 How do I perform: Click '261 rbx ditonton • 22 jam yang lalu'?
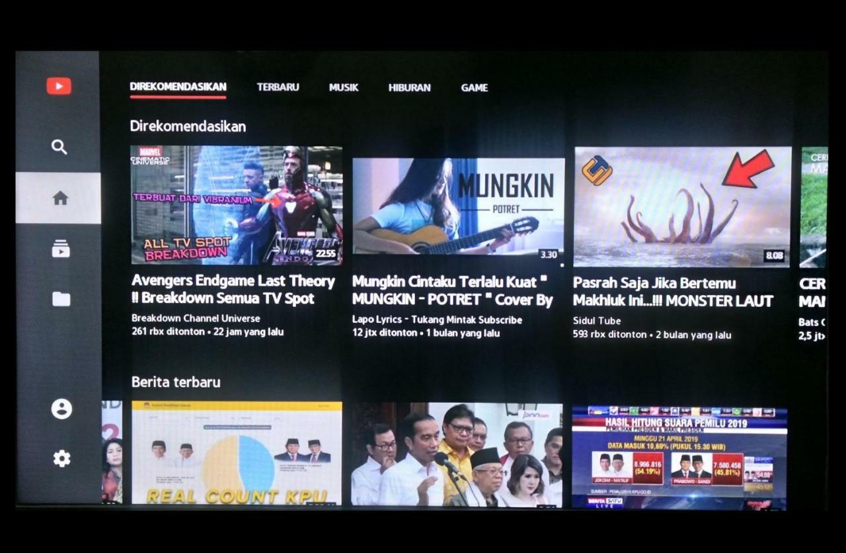coord(208,331)
